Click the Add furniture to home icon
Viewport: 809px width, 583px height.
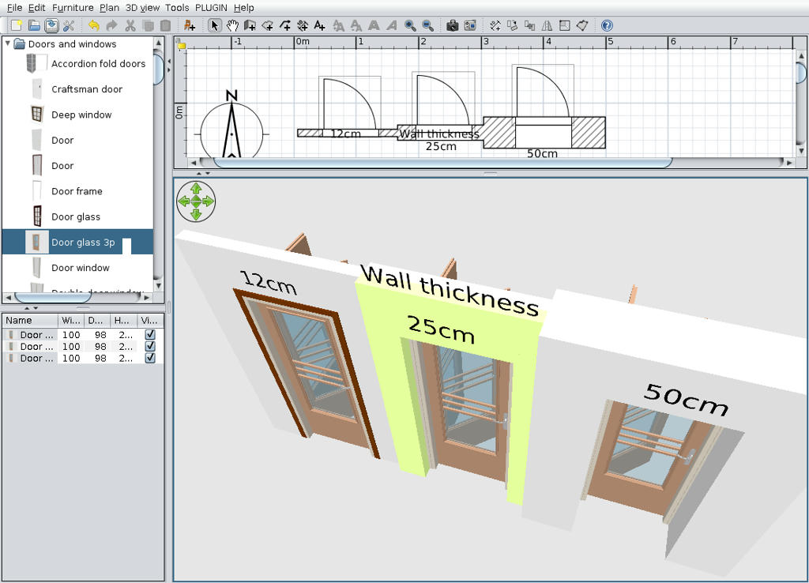189,25
